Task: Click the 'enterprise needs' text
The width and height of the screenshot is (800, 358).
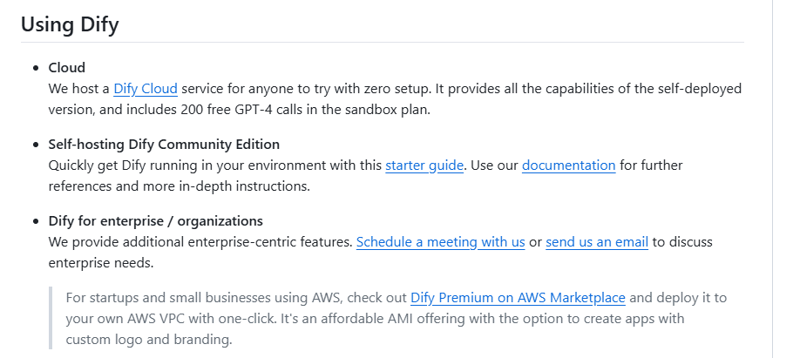Action: 100,263
